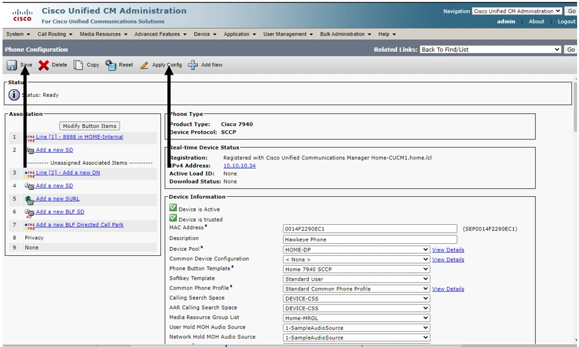Open the Call Routing menu
This screenshot has height=347, width=579.
click(x=54, y=34)
